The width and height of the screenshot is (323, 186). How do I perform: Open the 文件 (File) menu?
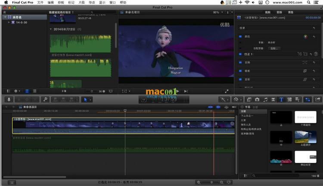(x=40, y=3)
